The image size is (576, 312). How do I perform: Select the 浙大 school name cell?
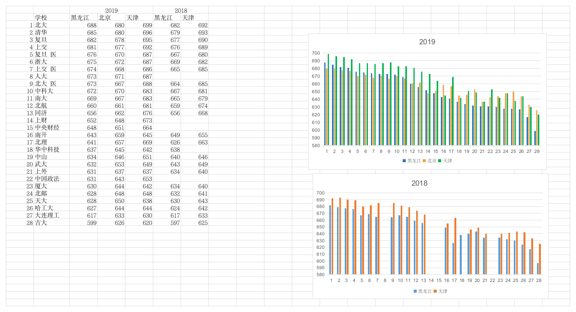pos(52,62)
